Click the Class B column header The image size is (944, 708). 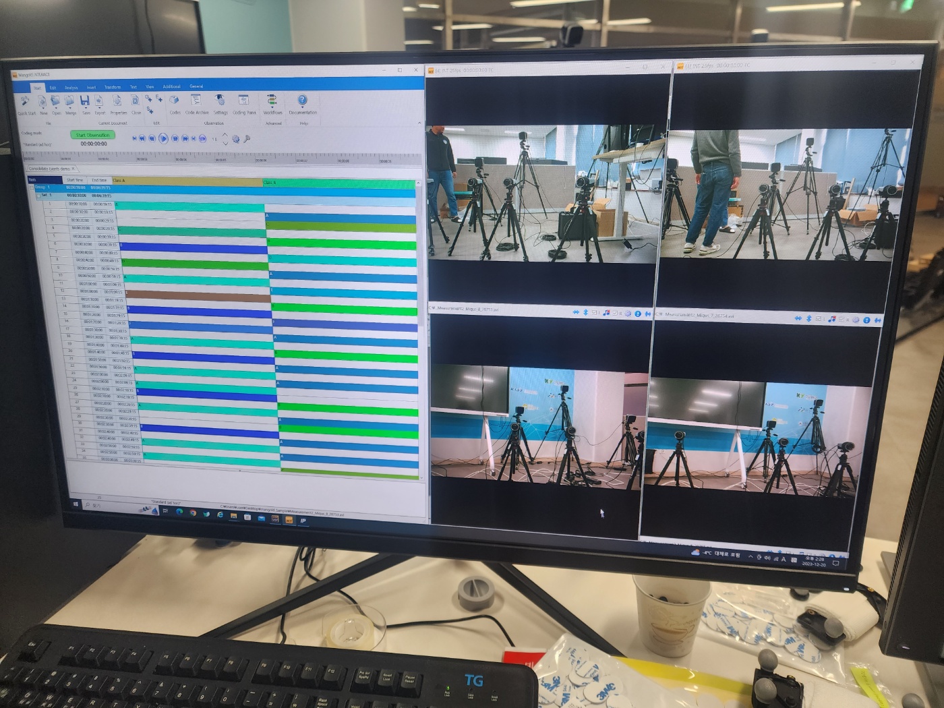click(339, 182)
